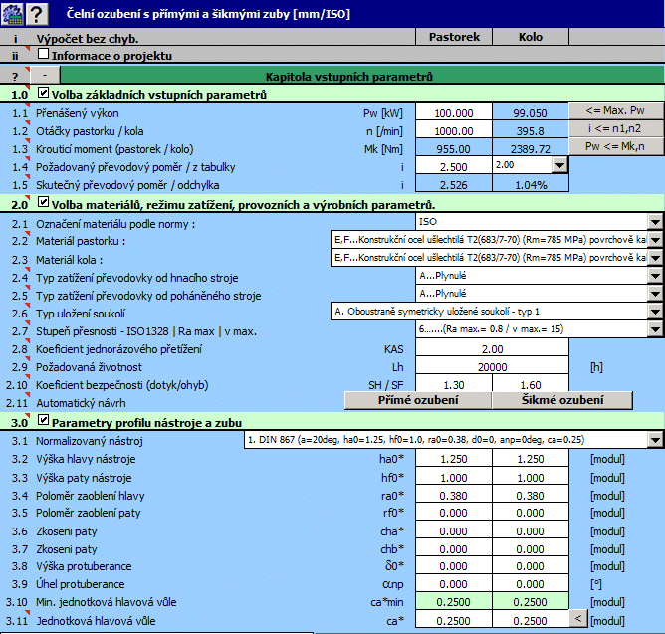Click the pinion hf0* field 1.000
This screenshot has width=665, height=634.
pyautogui.click(x=453, y=478)
